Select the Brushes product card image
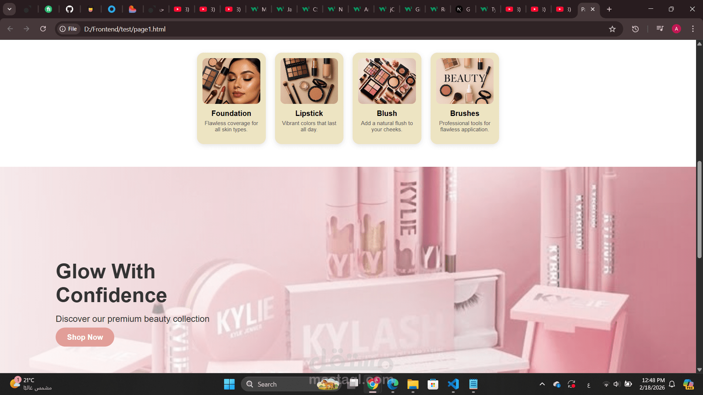703x395 pixels. 464,81
